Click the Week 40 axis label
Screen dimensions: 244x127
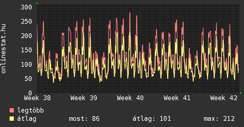tap(130, 98)
